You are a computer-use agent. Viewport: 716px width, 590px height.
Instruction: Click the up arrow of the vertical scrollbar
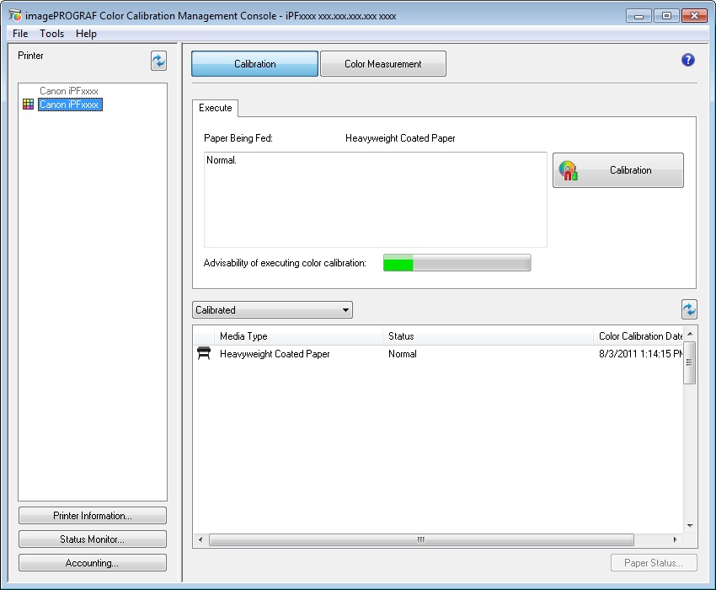[x=690, y=334]
